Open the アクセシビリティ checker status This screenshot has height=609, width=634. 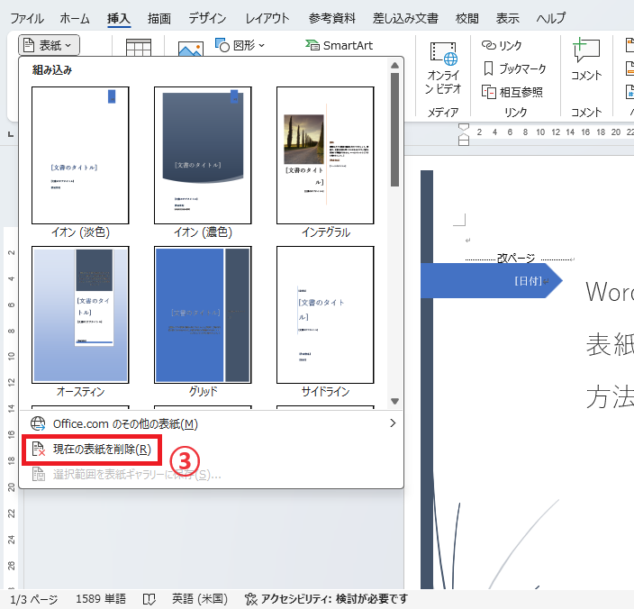coord(326,599)
